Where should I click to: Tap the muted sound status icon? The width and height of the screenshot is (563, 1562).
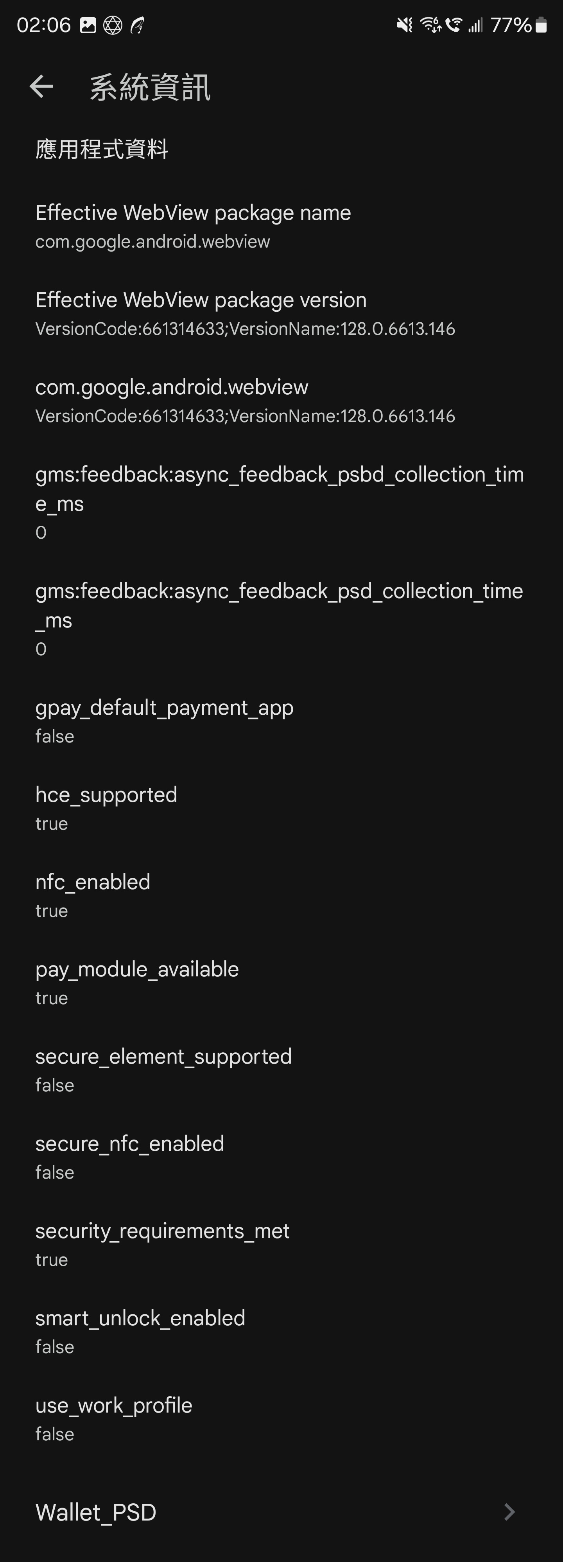point(404,25)
